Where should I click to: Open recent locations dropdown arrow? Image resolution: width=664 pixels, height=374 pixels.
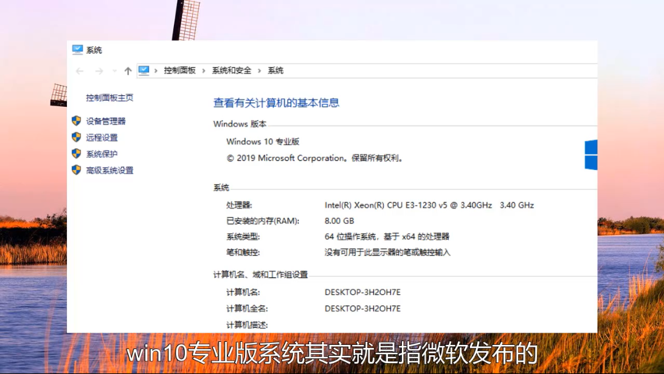click(114, 71)
